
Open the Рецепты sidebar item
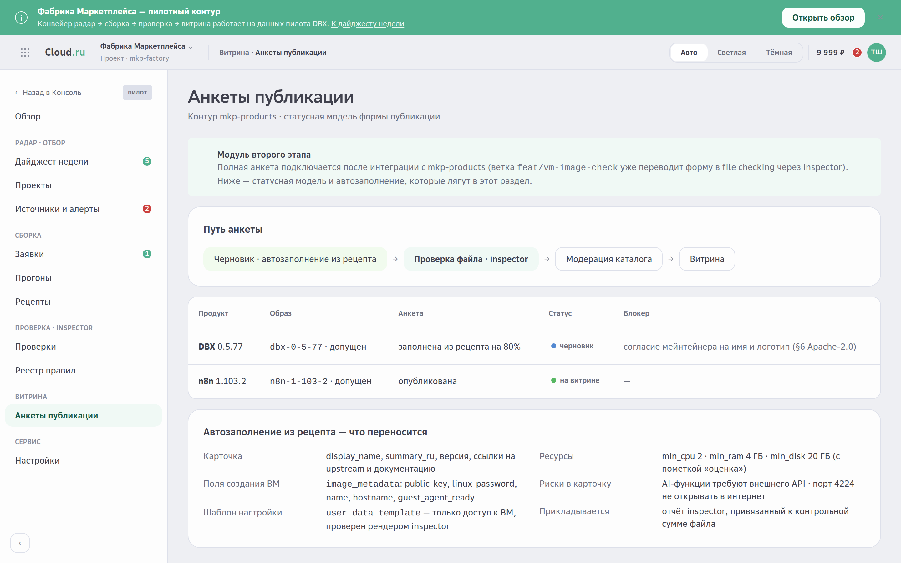click(84, 302)
